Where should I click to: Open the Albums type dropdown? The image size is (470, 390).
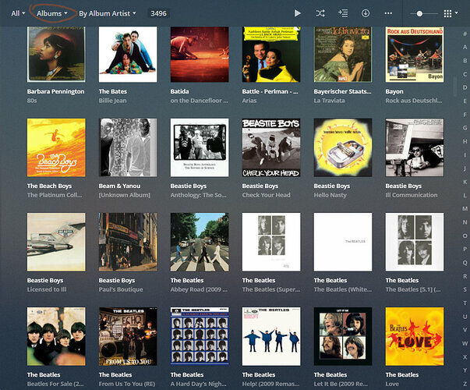tap(52, 13)
